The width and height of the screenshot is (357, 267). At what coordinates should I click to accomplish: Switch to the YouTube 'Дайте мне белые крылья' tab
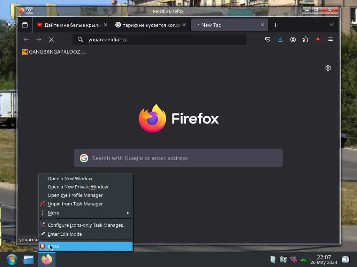click(72, 25)
